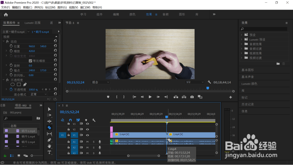293x165 pixels.
Task: Switch to the Lumetri Scopes tab
Action: coord(33,23)
